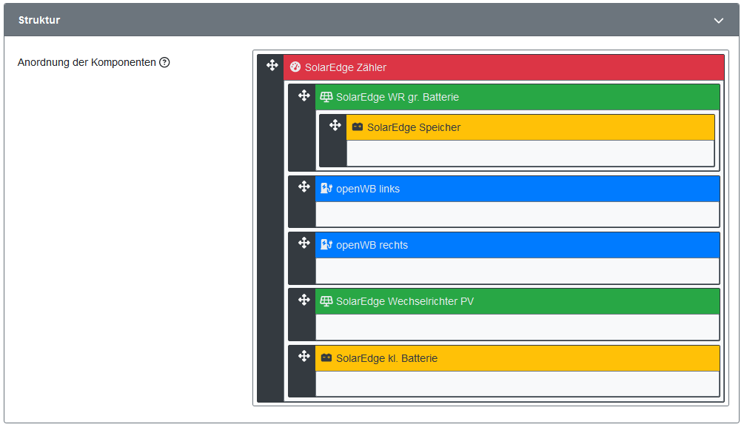The image size is (744, 430).
Task: Select the SolarEdge WR gr. Batterie label
Action: pyautogui.click(x=398, y=97)
